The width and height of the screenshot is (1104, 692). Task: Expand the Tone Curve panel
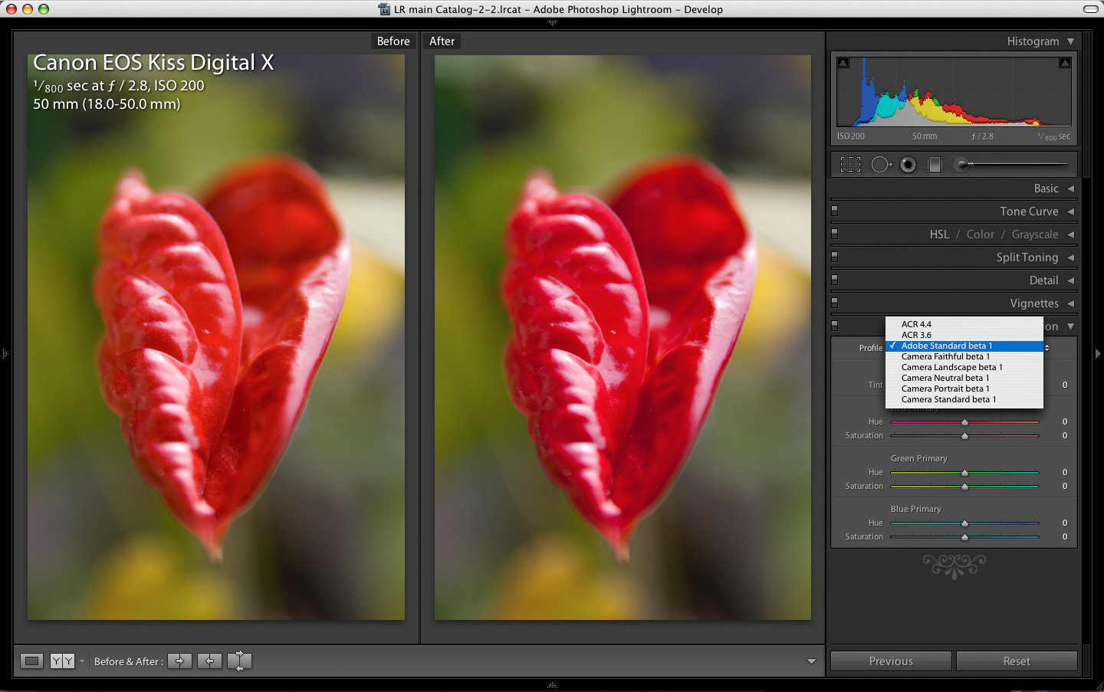(1070, 212)
